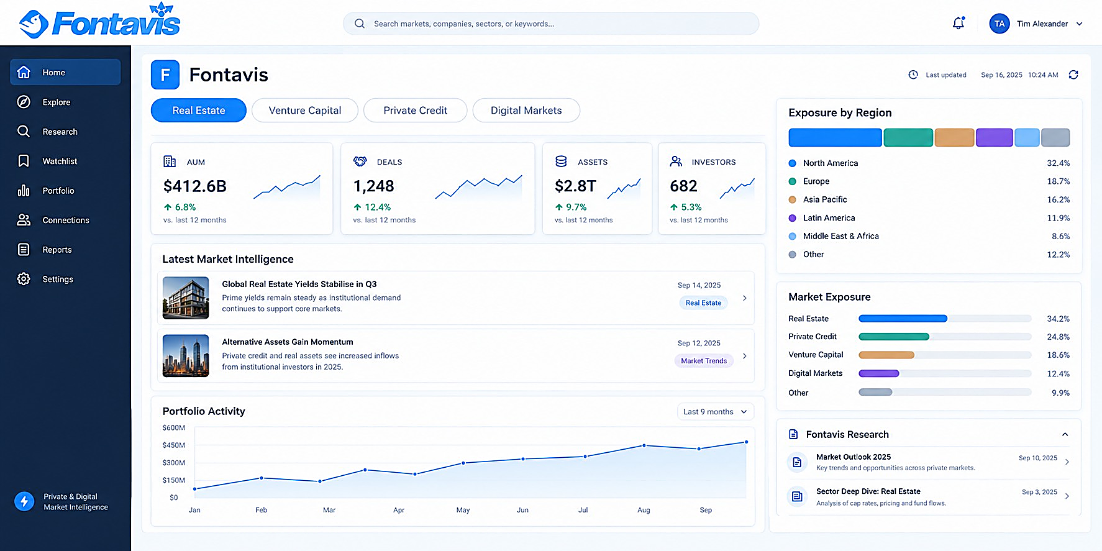Click the Sector Deep Dive document icon

(x=797, y=496)
